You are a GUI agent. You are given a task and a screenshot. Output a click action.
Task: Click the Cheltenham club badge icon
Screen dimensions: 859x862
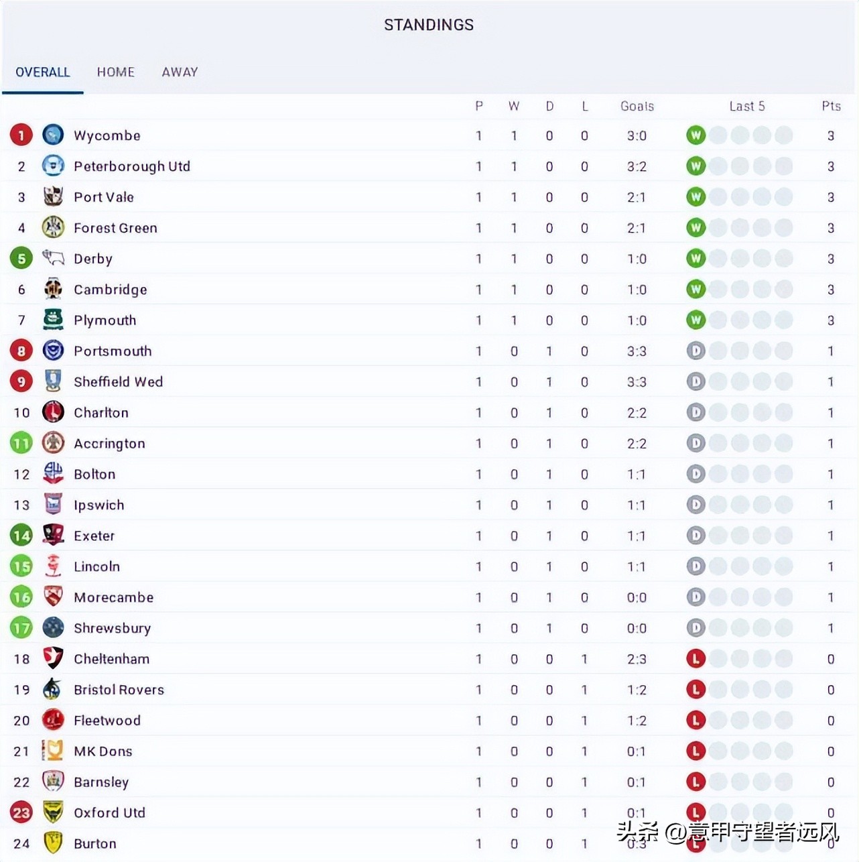tap(53, 658)
